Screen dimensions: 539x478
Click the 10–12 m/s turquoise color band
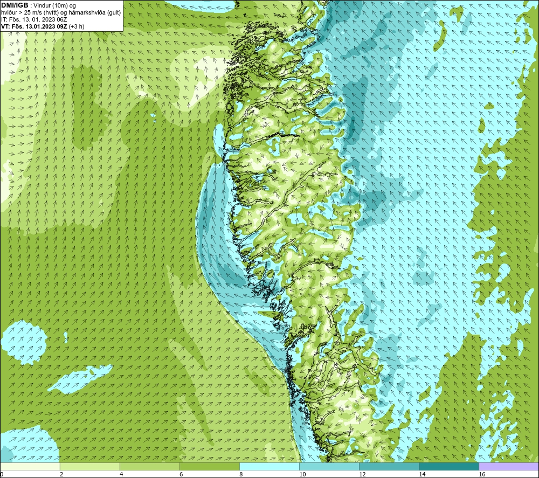329,466
